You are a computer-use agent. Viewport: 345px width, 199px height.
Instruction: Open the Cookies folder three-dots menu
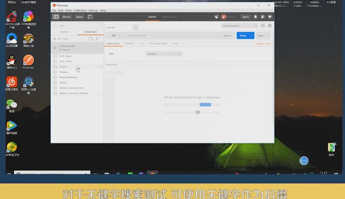pyautogui.click(x=101, y=67)
